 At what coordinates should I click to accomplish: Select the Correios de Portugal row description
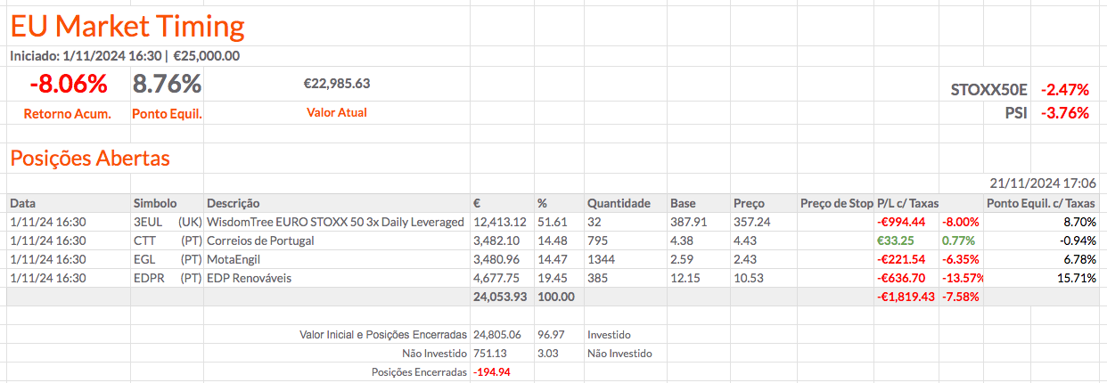260,240
